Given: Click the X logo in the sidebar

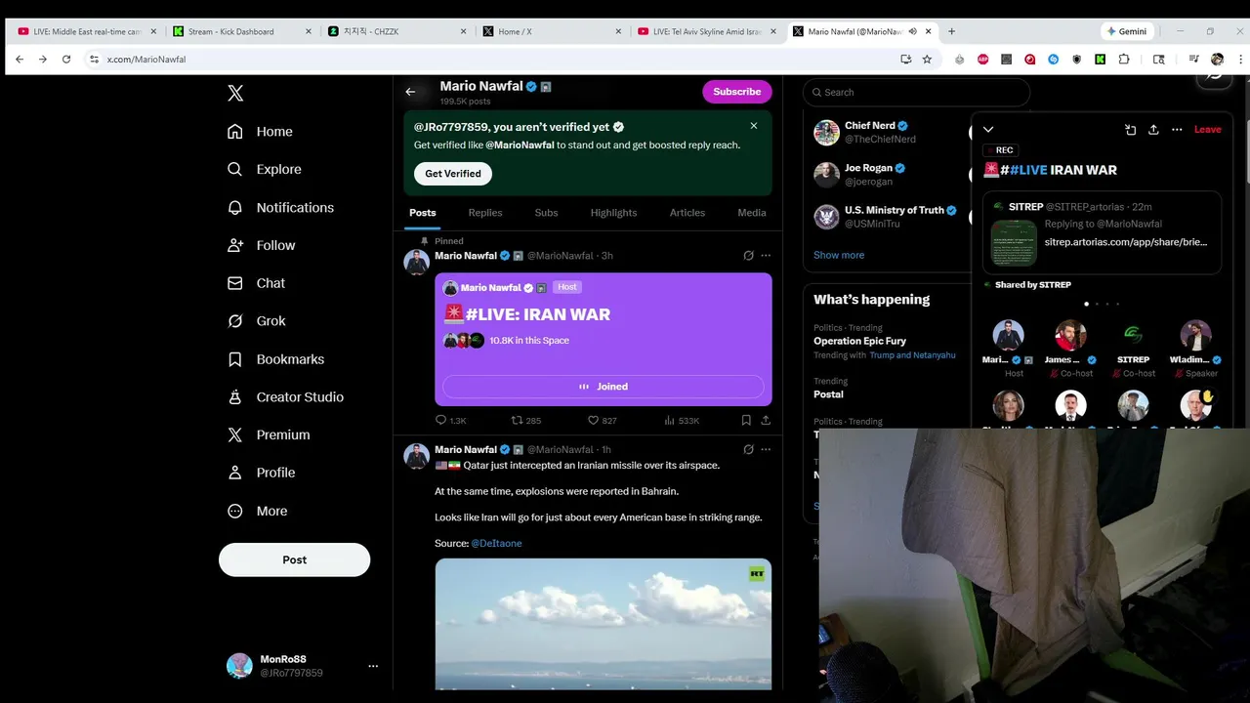Looking at the screenshot, I should pos(235,94).
